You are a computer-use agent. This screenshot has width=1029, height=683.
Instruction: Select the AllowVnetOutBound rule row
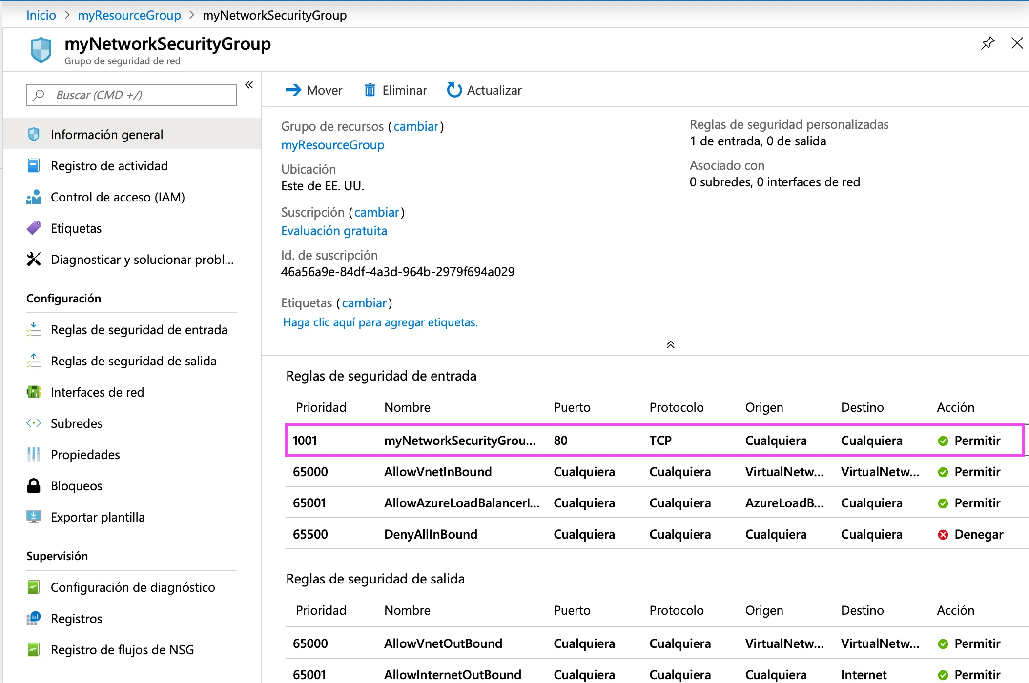tap(657, 643)
